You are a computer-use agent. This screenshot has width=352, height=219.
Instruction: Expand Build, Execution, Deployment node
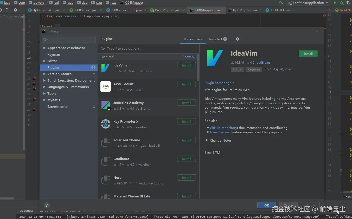point(44,81)
